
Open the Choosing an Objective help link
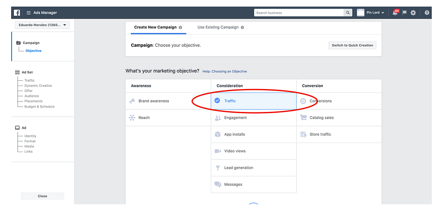pyautogui.click(x=224, y=71)
